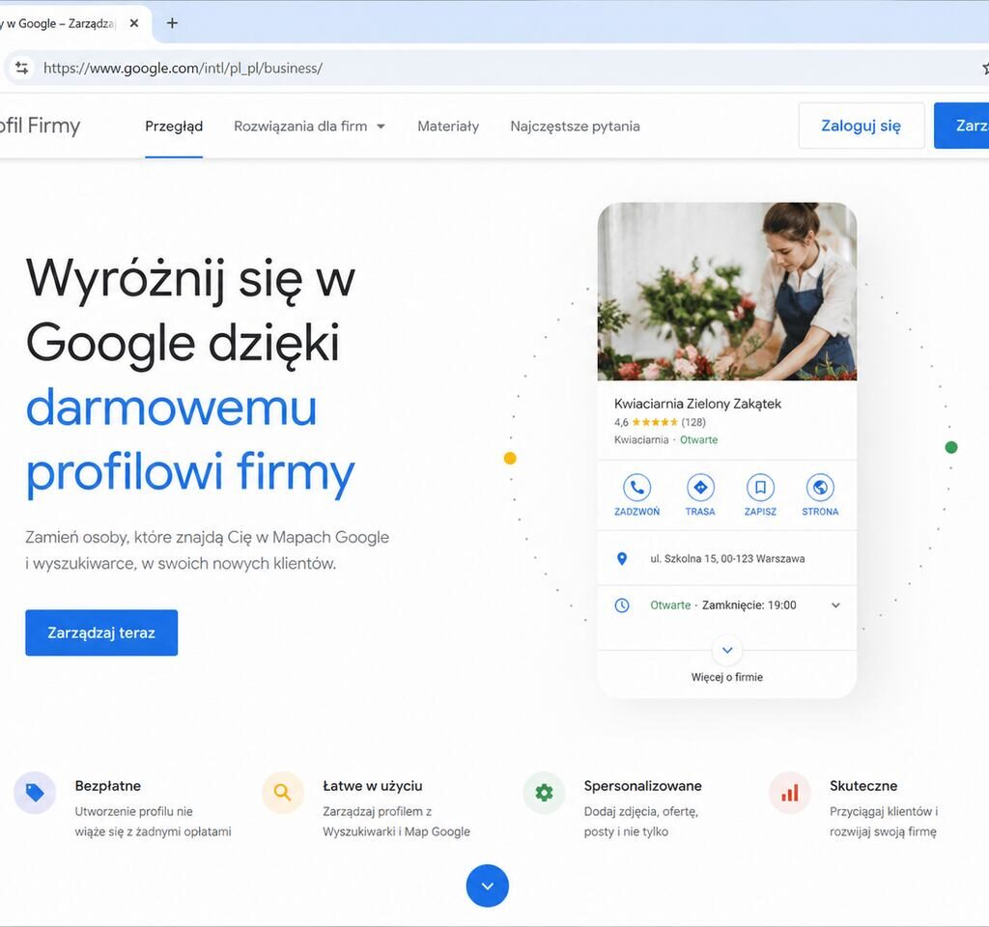The width and height of the screenshot is (989, 927).
Task: Tap the Zadzwoń phone icon
Action: tap(637, 488)
